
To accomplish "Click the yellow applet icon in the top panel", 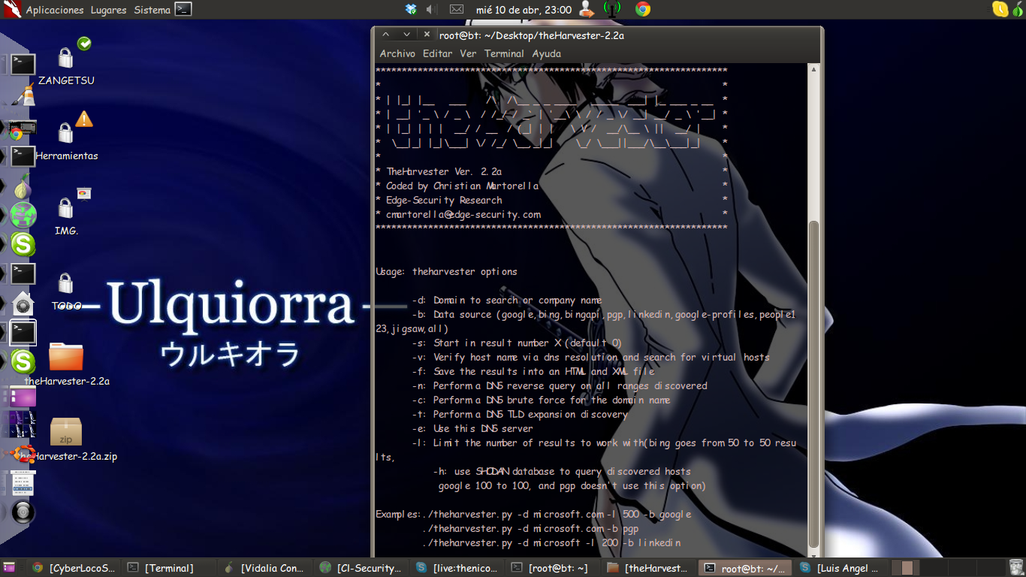I will [1000, 9].
